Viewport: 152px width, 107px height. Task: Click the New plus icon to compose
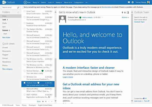tap(25, 3)
